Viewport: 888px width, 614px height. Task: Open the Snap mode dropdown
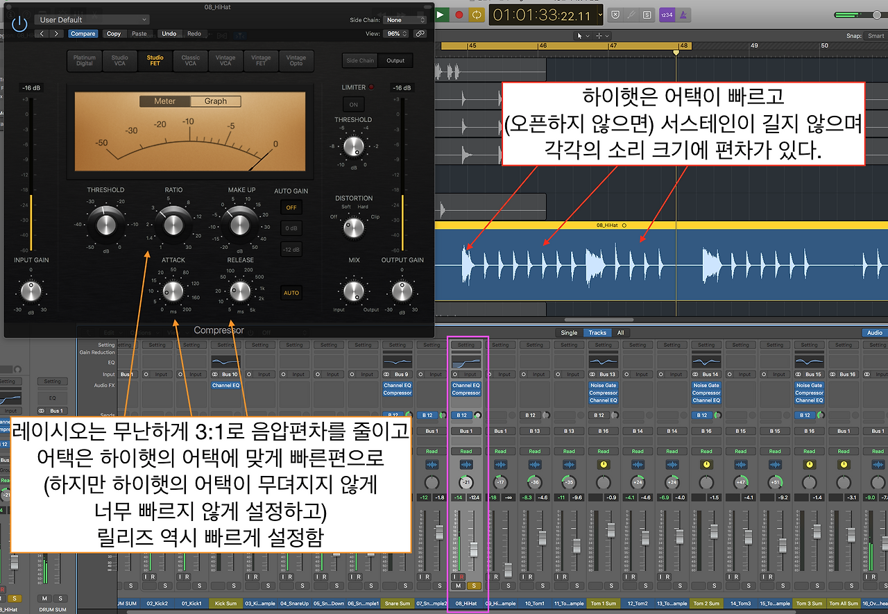coord(875,36)
